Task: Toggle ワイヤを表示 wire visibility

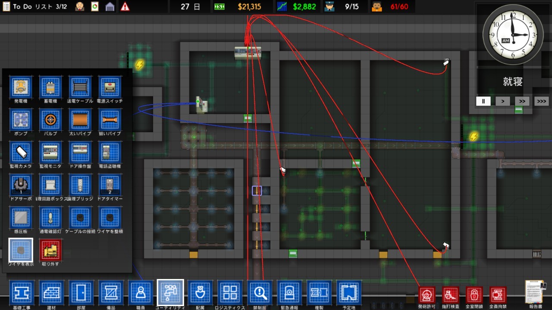Action: [x=20, y=250]
